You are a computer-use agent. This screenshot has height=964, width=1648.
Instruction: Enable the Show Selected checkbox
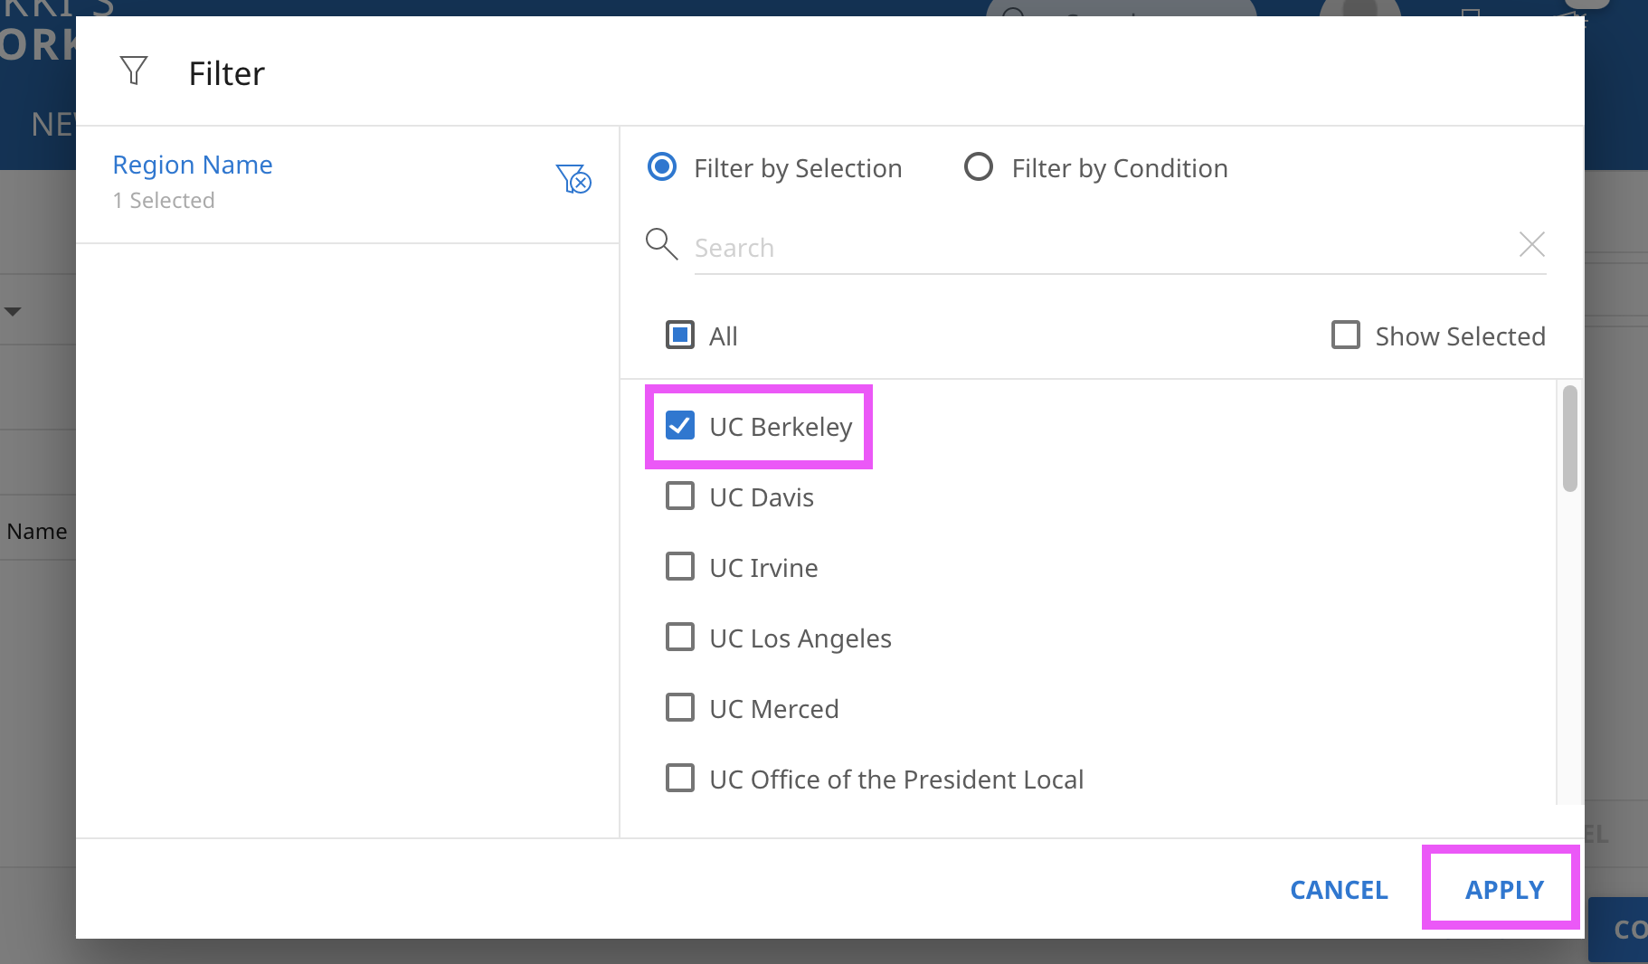1346,336
